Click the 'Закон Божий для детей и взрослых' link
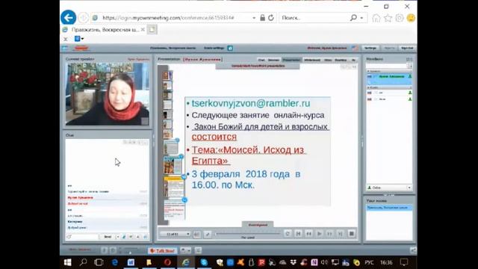Viewport: 478px width, 269px height. tap(261, 126)
